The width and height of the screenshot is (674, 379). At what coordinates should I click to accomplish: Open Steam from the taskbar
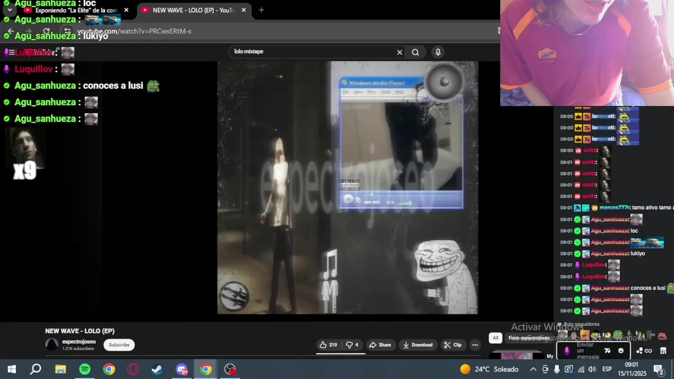[157, 369]
